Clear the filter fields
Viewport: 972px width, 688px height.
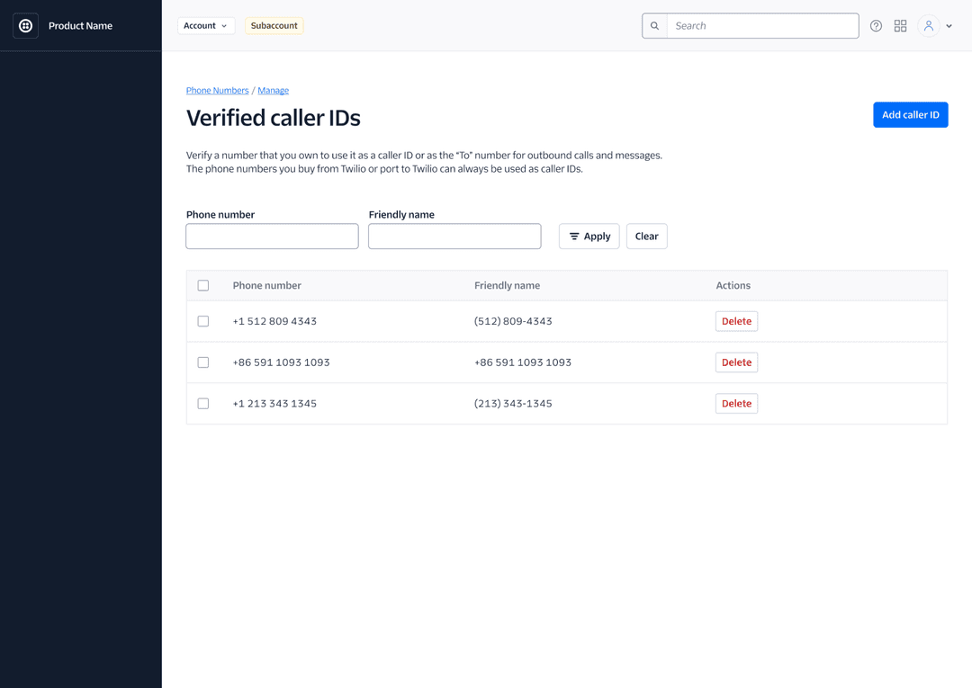point(646,237)
